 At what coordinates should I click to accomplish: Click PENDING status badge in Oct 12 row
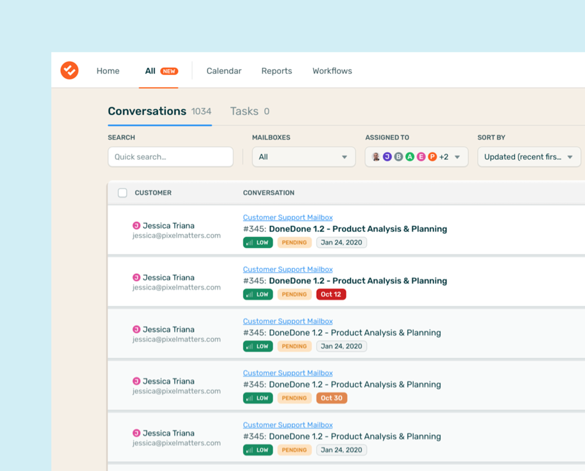click(294, 294)
